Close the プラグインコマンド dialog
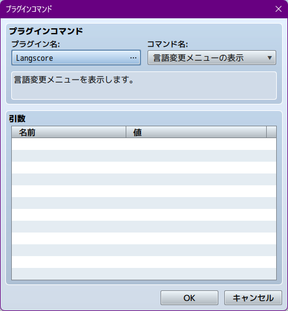Screen dimensions: 288x311 [x=279, y=9]
